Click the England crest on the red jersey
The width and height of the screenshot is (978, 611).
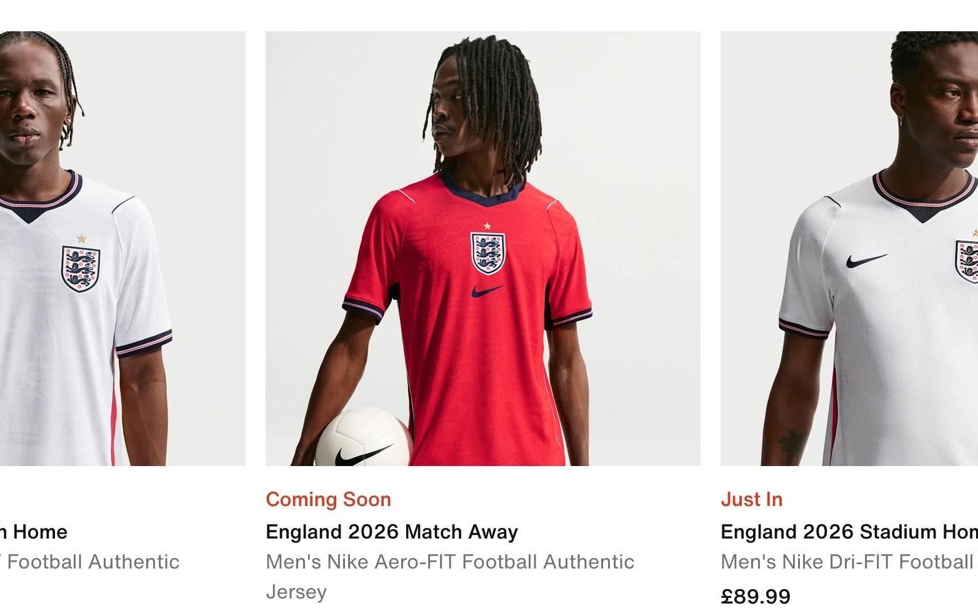[487, 253]
